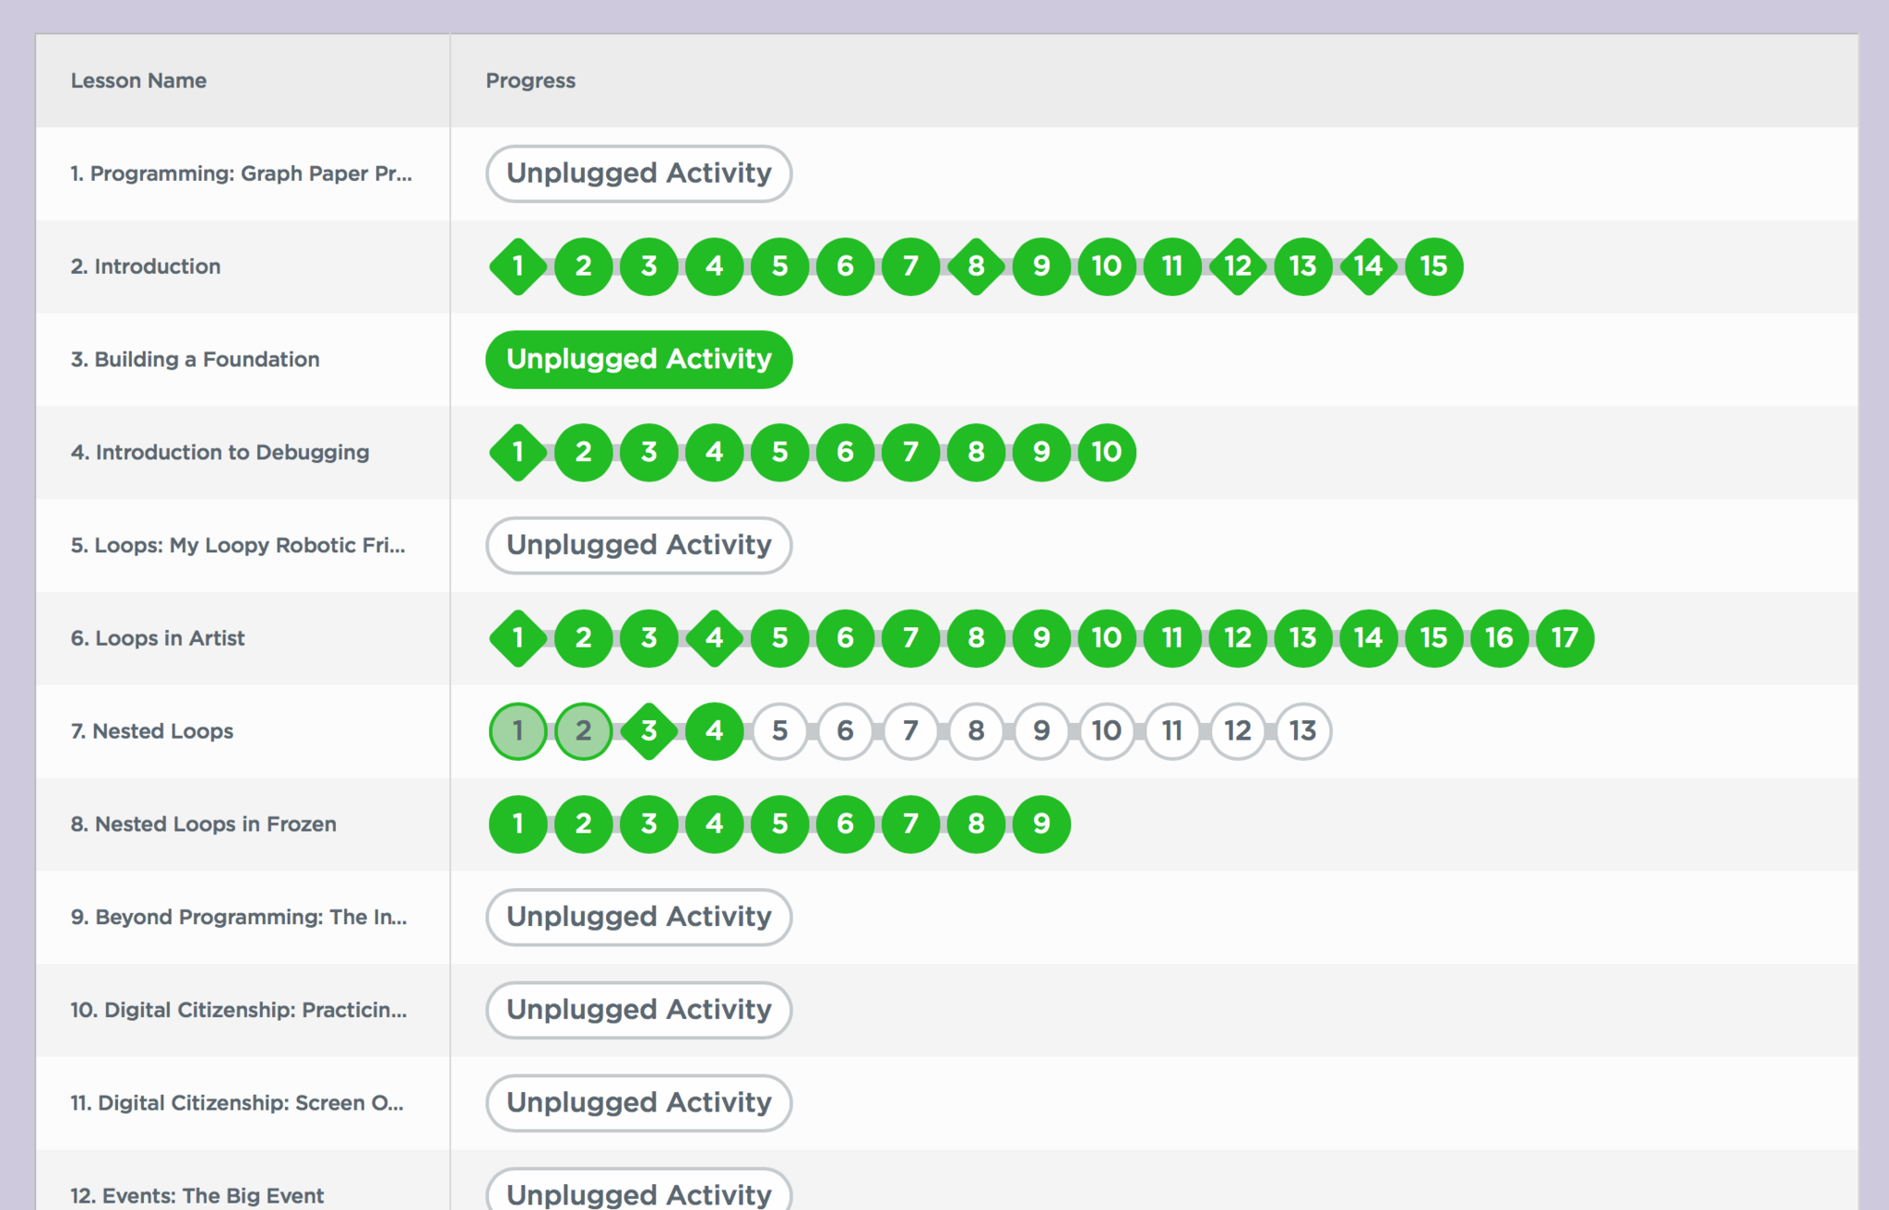Click the Progress column header
The width and height of the screenshot is (1889, 1210).
click(530, 81)
